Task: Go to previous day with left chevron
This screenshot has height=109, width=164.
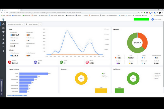Action: point(26,24)
